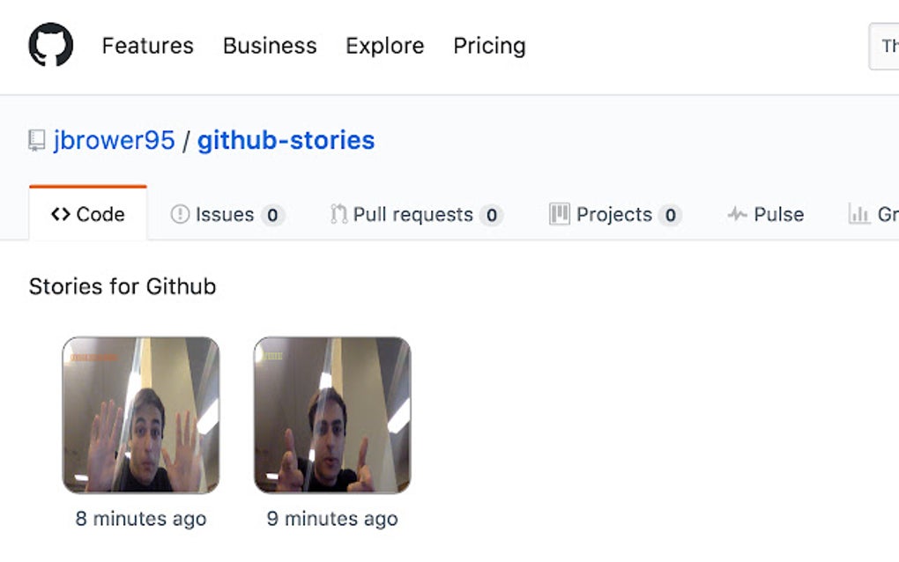Open the Business menu item
This screenshot has width=899, height=562.
coord(270,46)
